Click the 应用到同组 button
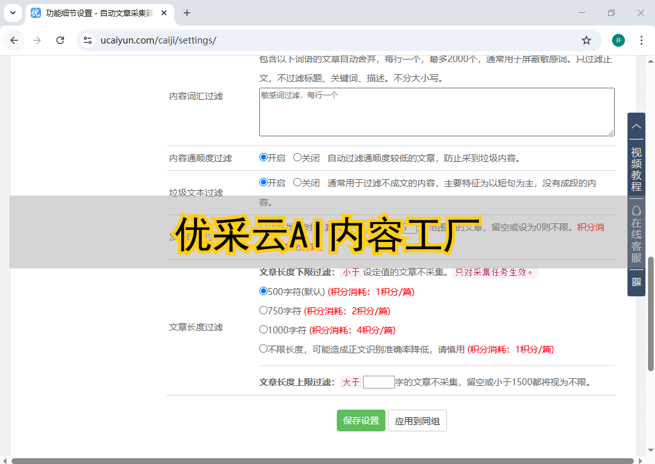 coord(417,420)
